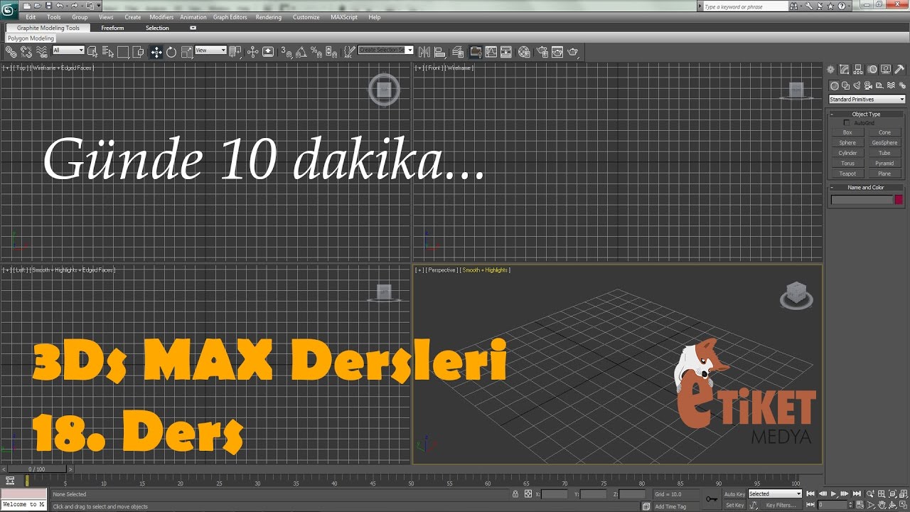
Task: Open the Edit menu
Action: tap(31, 17)
